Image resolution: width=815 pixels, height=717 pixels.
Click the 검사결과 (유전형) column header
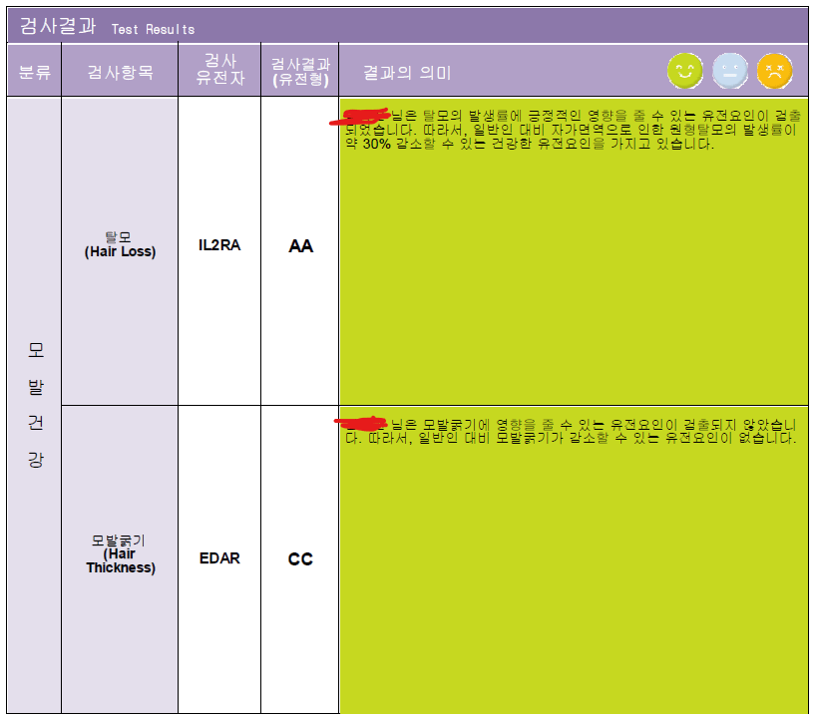[300, 71]
